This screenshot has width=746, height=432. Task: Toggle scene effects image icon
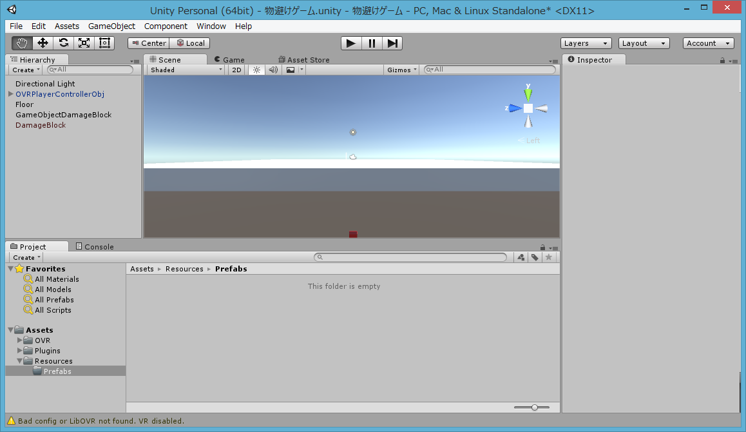click(x=290, y=70)
